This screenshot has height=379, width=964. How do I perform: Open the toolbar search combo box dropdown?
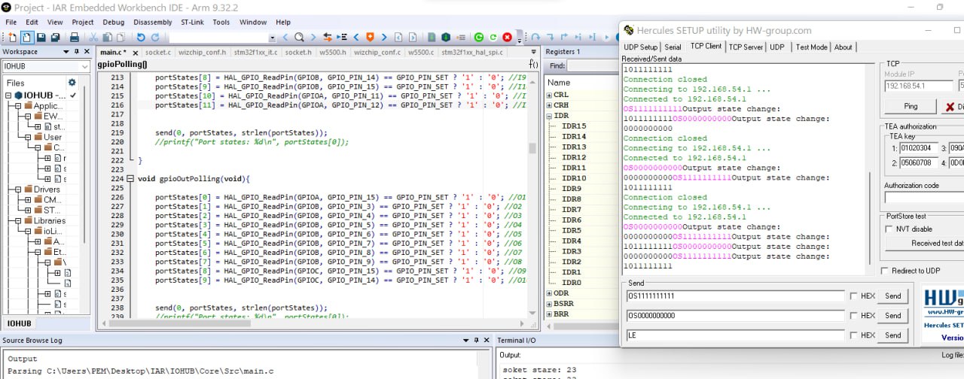(x=273, y=38)
